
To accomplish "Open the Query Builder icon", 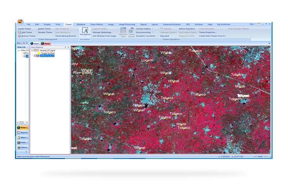I will pyautogui.click(x=132, y=30).
